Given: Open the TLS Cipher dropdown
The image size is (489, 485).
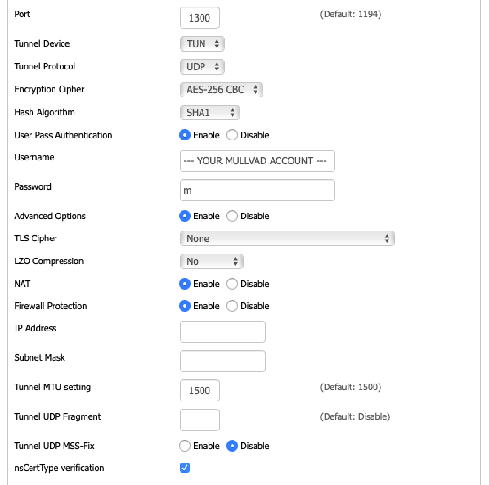Looking at the screenshot, I should [287, 238].
